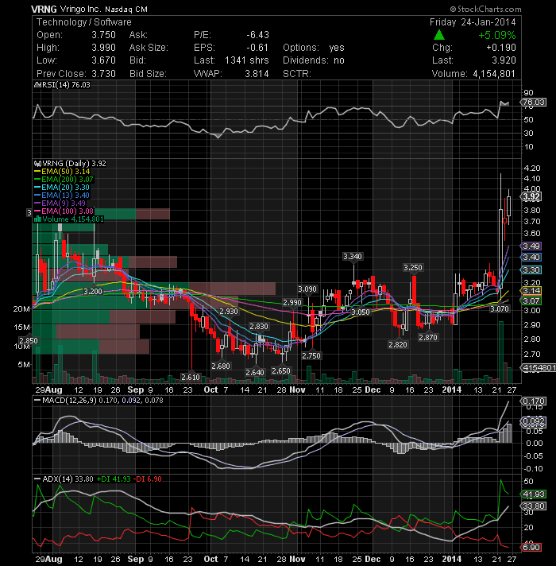This screenshot has height=566, width=556.
Task: Select the VRNG ticker symbol in chart title
Action: point(44,9)
